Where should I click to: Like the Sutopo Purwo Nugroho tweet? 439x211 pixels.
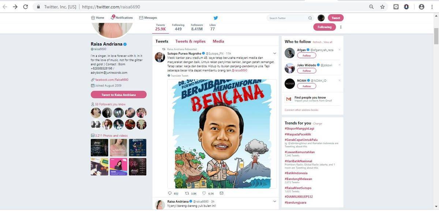[204, 193]
